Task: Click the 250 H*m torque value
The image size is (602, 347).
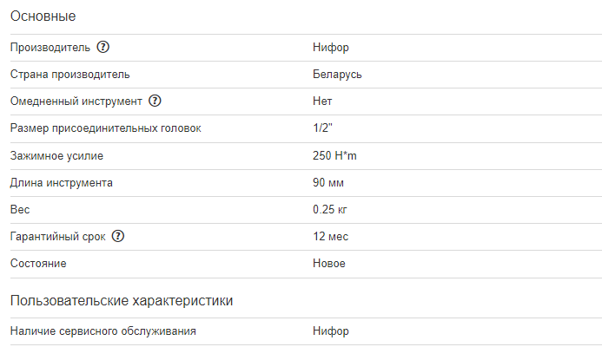Action: coord(335,156)
